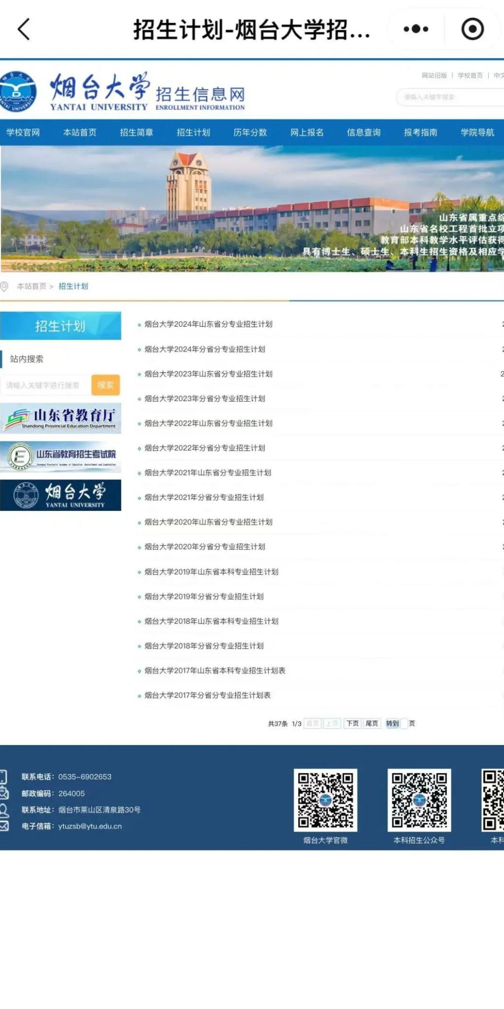Viewport: 504px width, 1009px height.
Task: Open the three-dot more options menu
Action: [416, 29]
